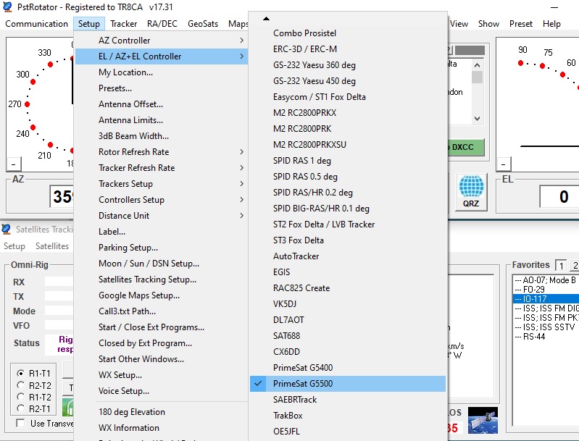Click the EL value field showing 0
This screenshot has height=441, width=579.
point(559,197)
